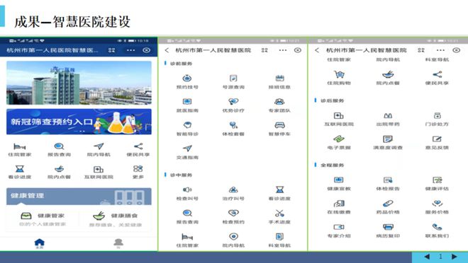Open 新冠筛查预约入口 banner
The width and height of the screenshot is (468, 263).
coord(79,122)
